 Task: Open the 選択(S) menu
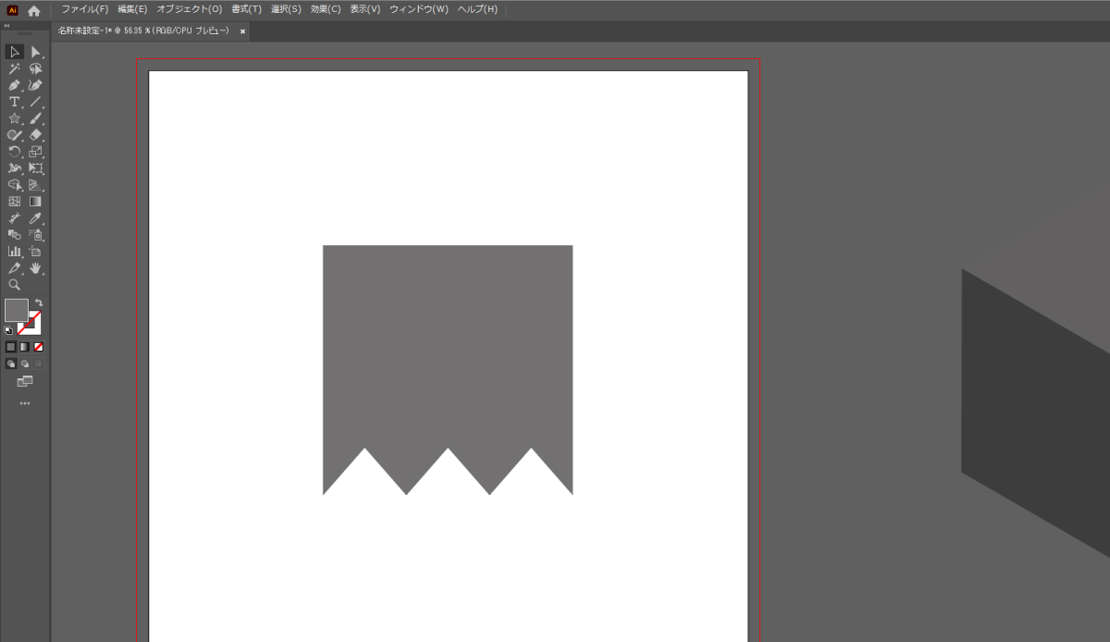[286, 9]
